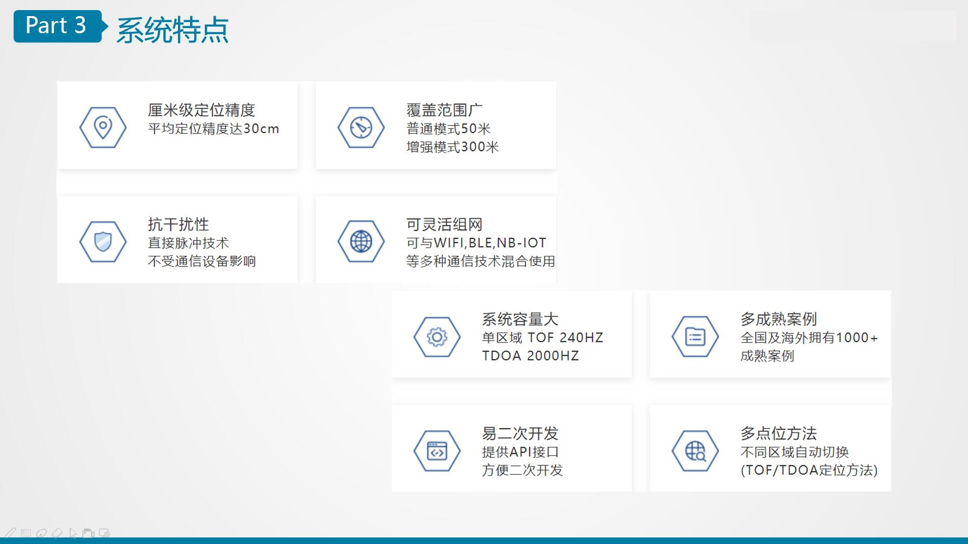
Task: Click the 覆盖范围广 heading
Action: point(444,110)
